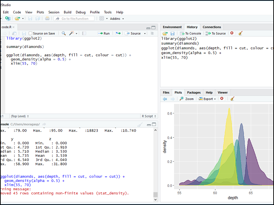Image resolution: width=274 pixels, height=205 pixels.
Task: Click the open file folder icon in main toolbar
Action: click(17, 18)
